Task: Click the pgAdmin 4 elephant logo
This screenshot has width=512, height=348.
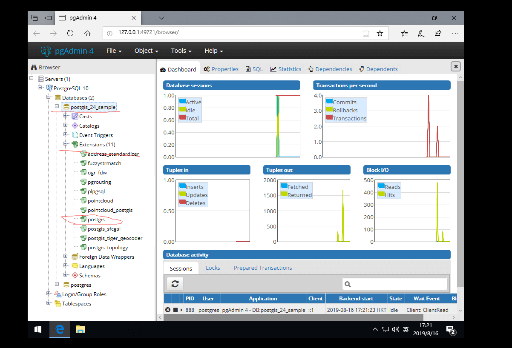Action: tap(46, 51)
